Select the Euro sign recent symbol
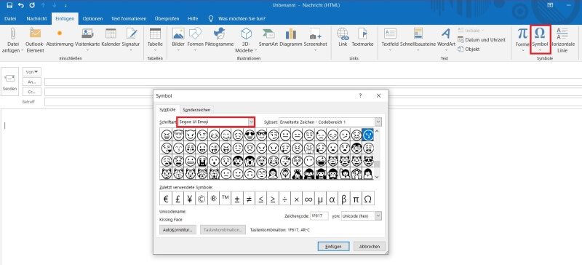The width and height of the screenshot is (582, 265). point(166,199)
